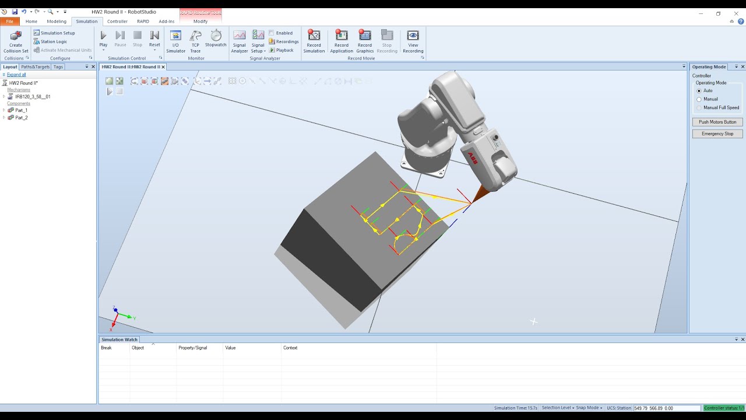The height and width of the screenshot is (420, 746).
Task: Select the Auto operating mode
Action: pyautogui.click(x=699, y=91)
